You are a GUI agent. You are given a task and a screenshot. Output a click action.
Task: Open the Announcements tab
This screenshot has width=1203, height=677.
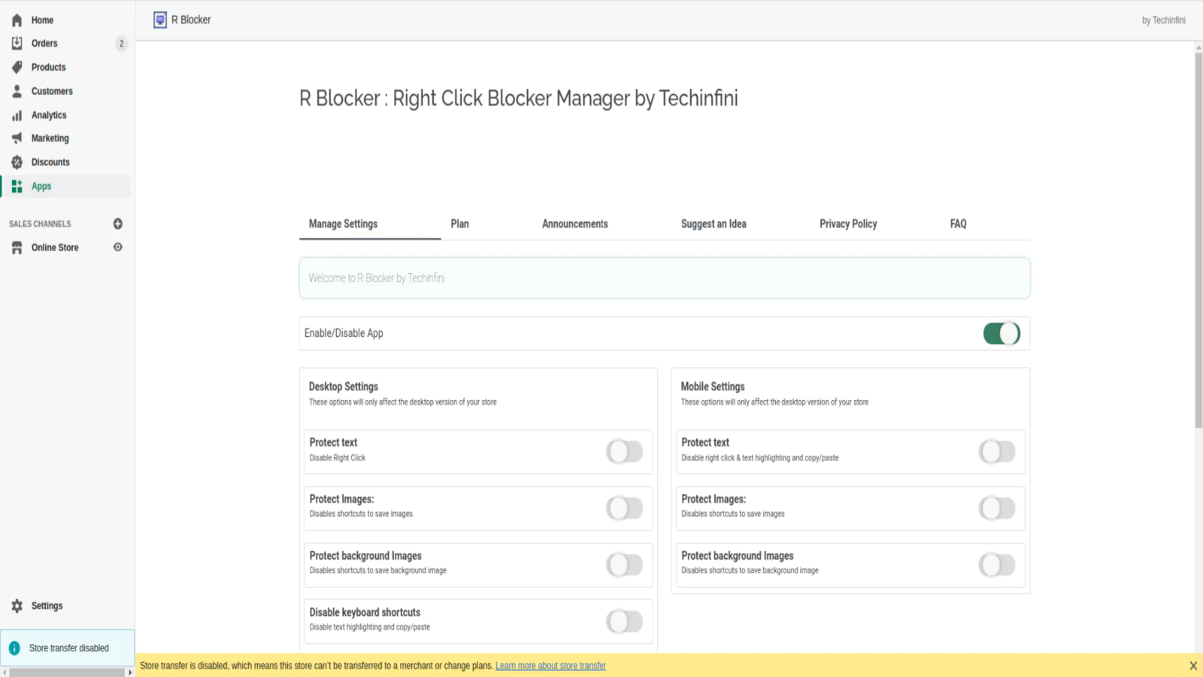click(x=575, y=224)
